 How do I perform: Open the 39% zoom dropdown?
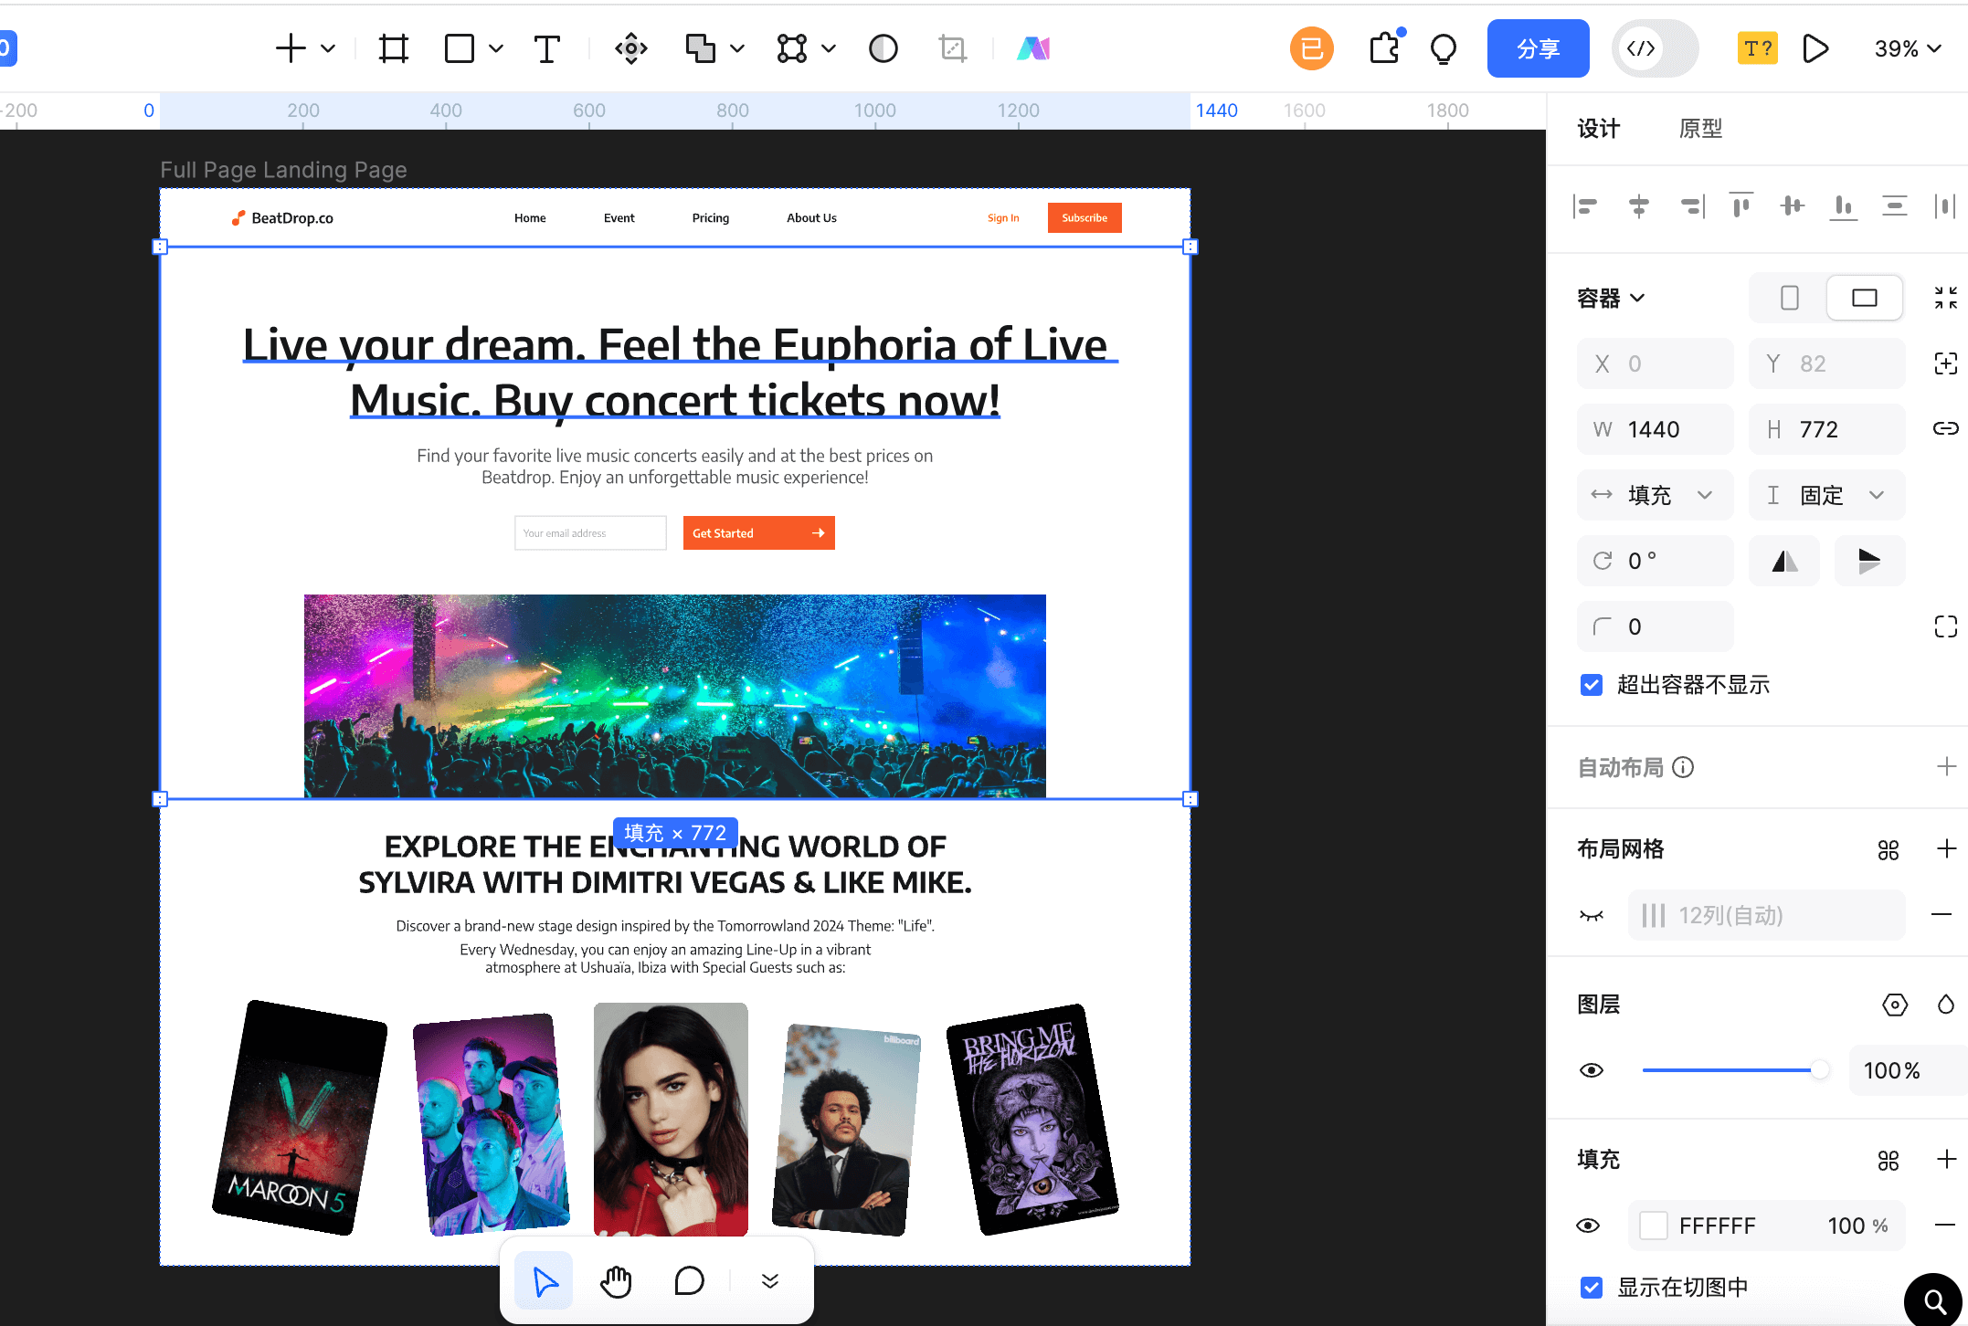click(x=1907, y=48)
